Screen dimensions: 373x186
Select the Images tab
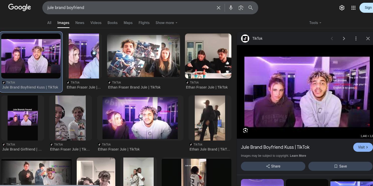(x=63, y=23)
